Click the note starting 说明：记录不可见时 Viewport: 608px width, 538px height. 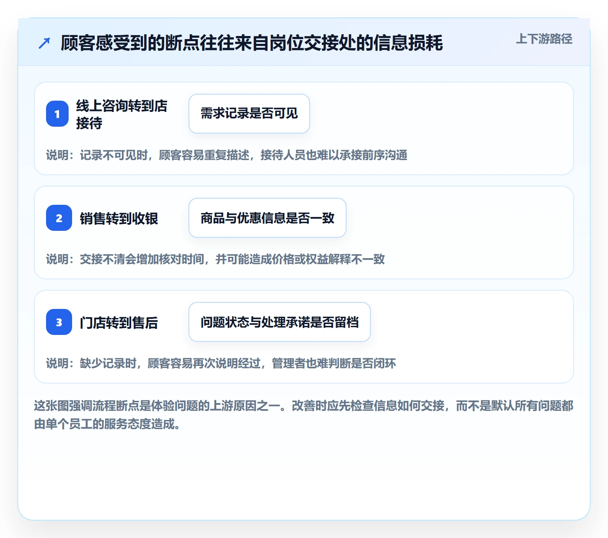point(227,155)
